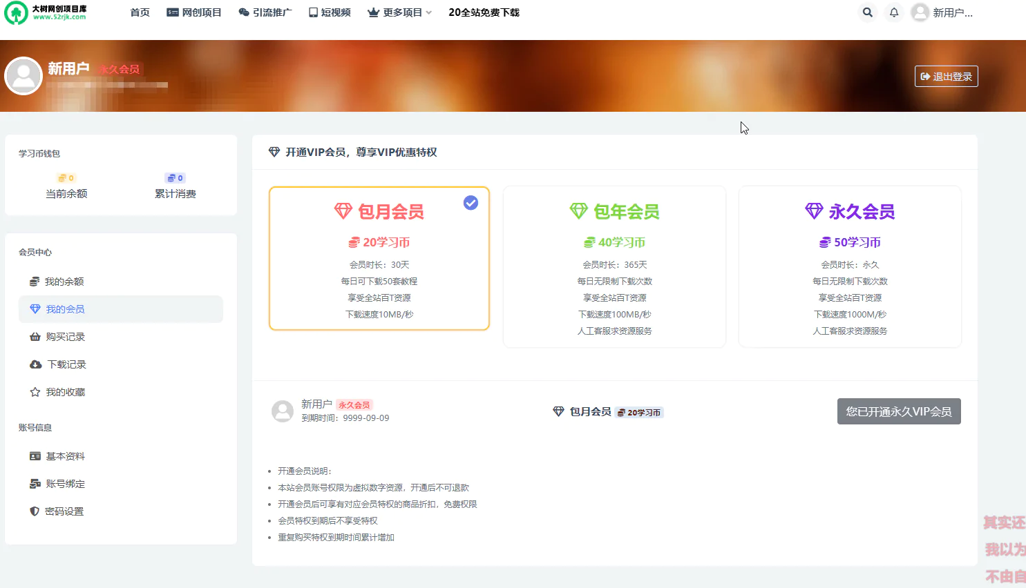Click the coin icon by 40学习币 price

point(589,242)
